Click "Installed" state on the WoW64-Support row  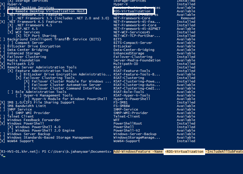click(x=186, y=141)
